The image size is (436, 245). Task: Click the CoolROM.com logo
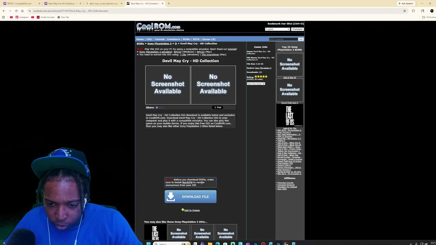[x=160, y=27]
